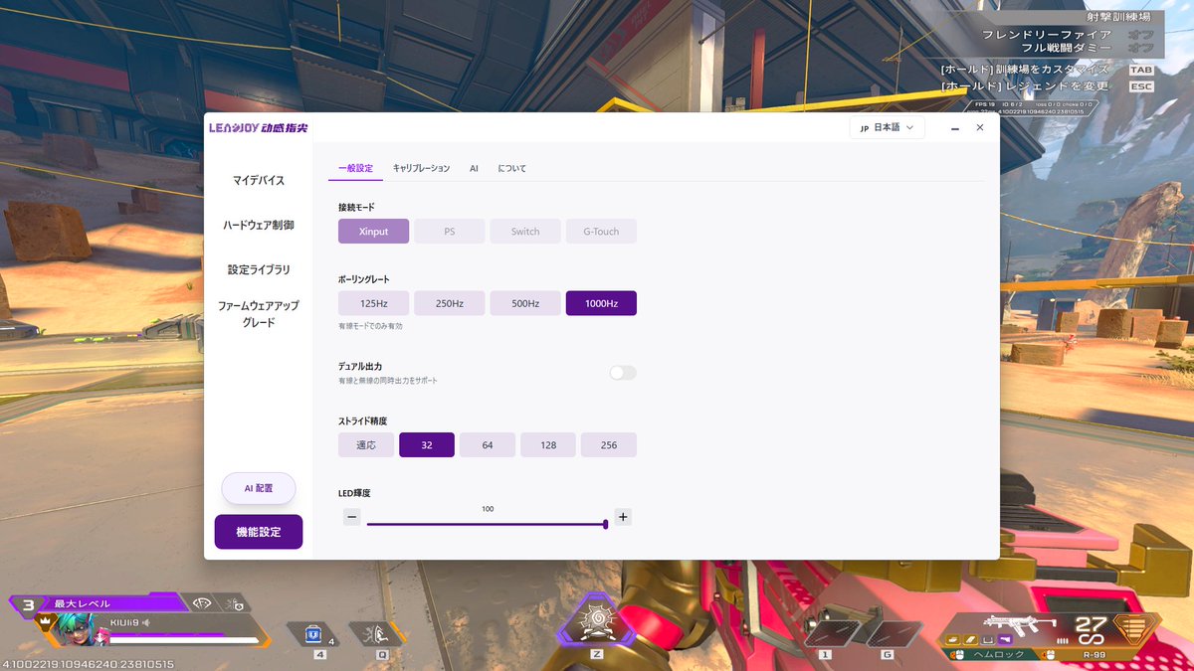
Task: Click the infinity ammo icon in game HUD
Action: pyautogui.click(x=1091, y=641)
